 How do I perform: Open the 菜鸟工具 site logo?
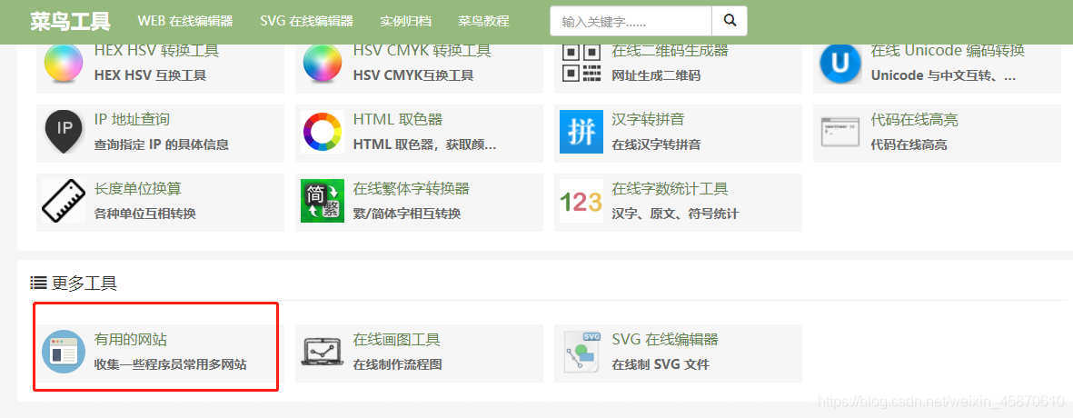[x=70, y=21]
